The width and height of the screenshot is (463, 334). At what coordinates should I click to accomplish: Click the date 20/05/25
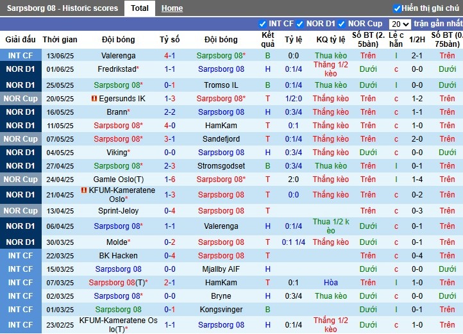pyautogui.click(x=60, y=99)
